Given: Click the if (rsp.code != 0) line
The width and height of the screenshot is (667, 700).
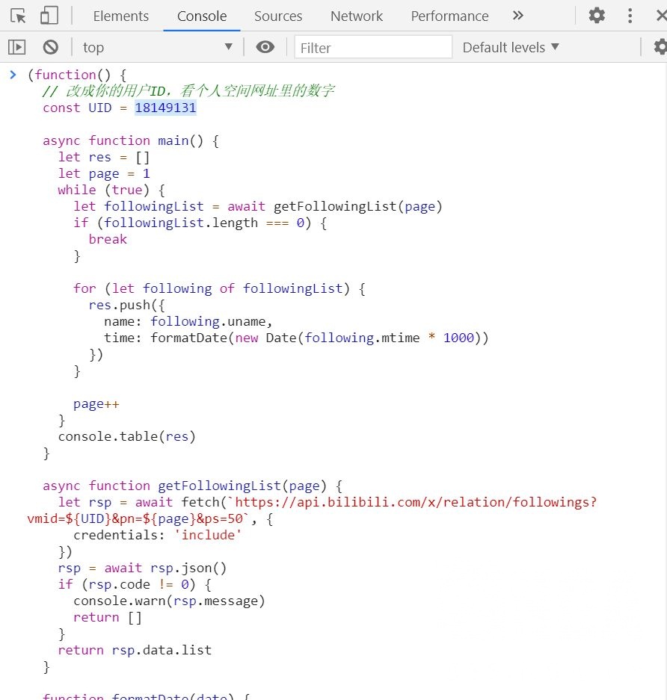Looking at the screenshot, I should [135, 584].
